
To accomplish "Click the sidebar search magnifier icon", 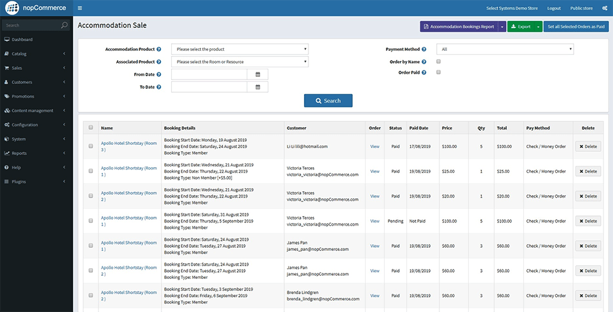I will coord(64,25).
